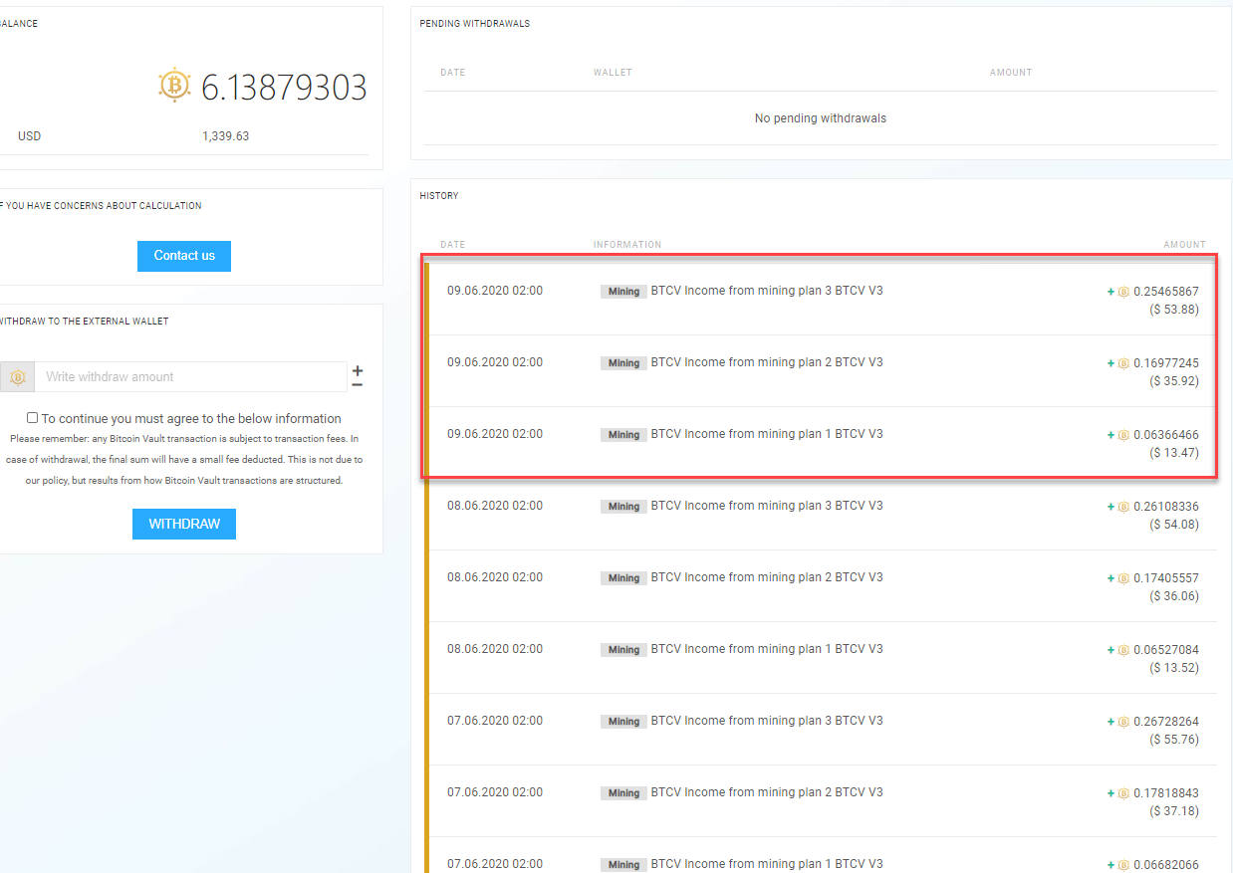
Task: Click the large Bitcoin Vault balance coin icon
Action: pos(174,86)
